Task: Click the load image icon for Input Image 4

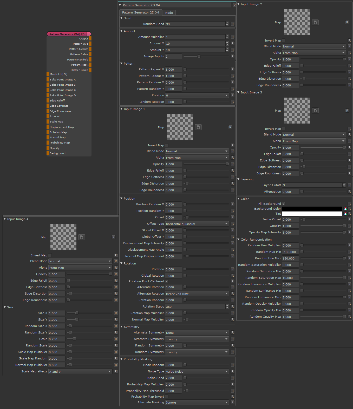Action: pos(82,237)
